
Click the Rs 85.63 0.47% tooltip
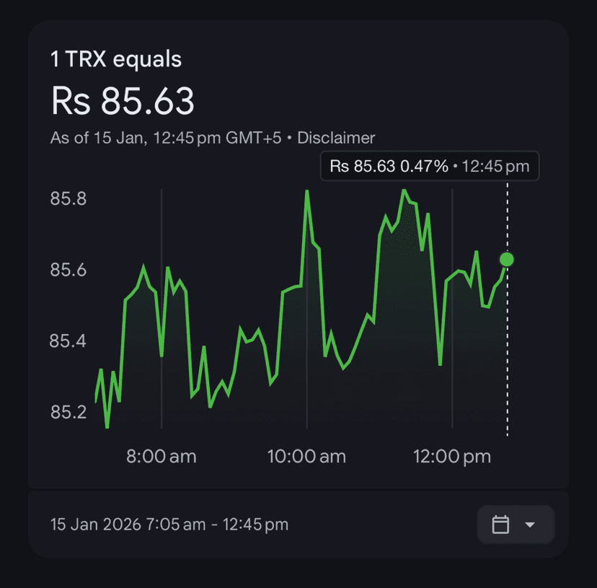point(429,167)
